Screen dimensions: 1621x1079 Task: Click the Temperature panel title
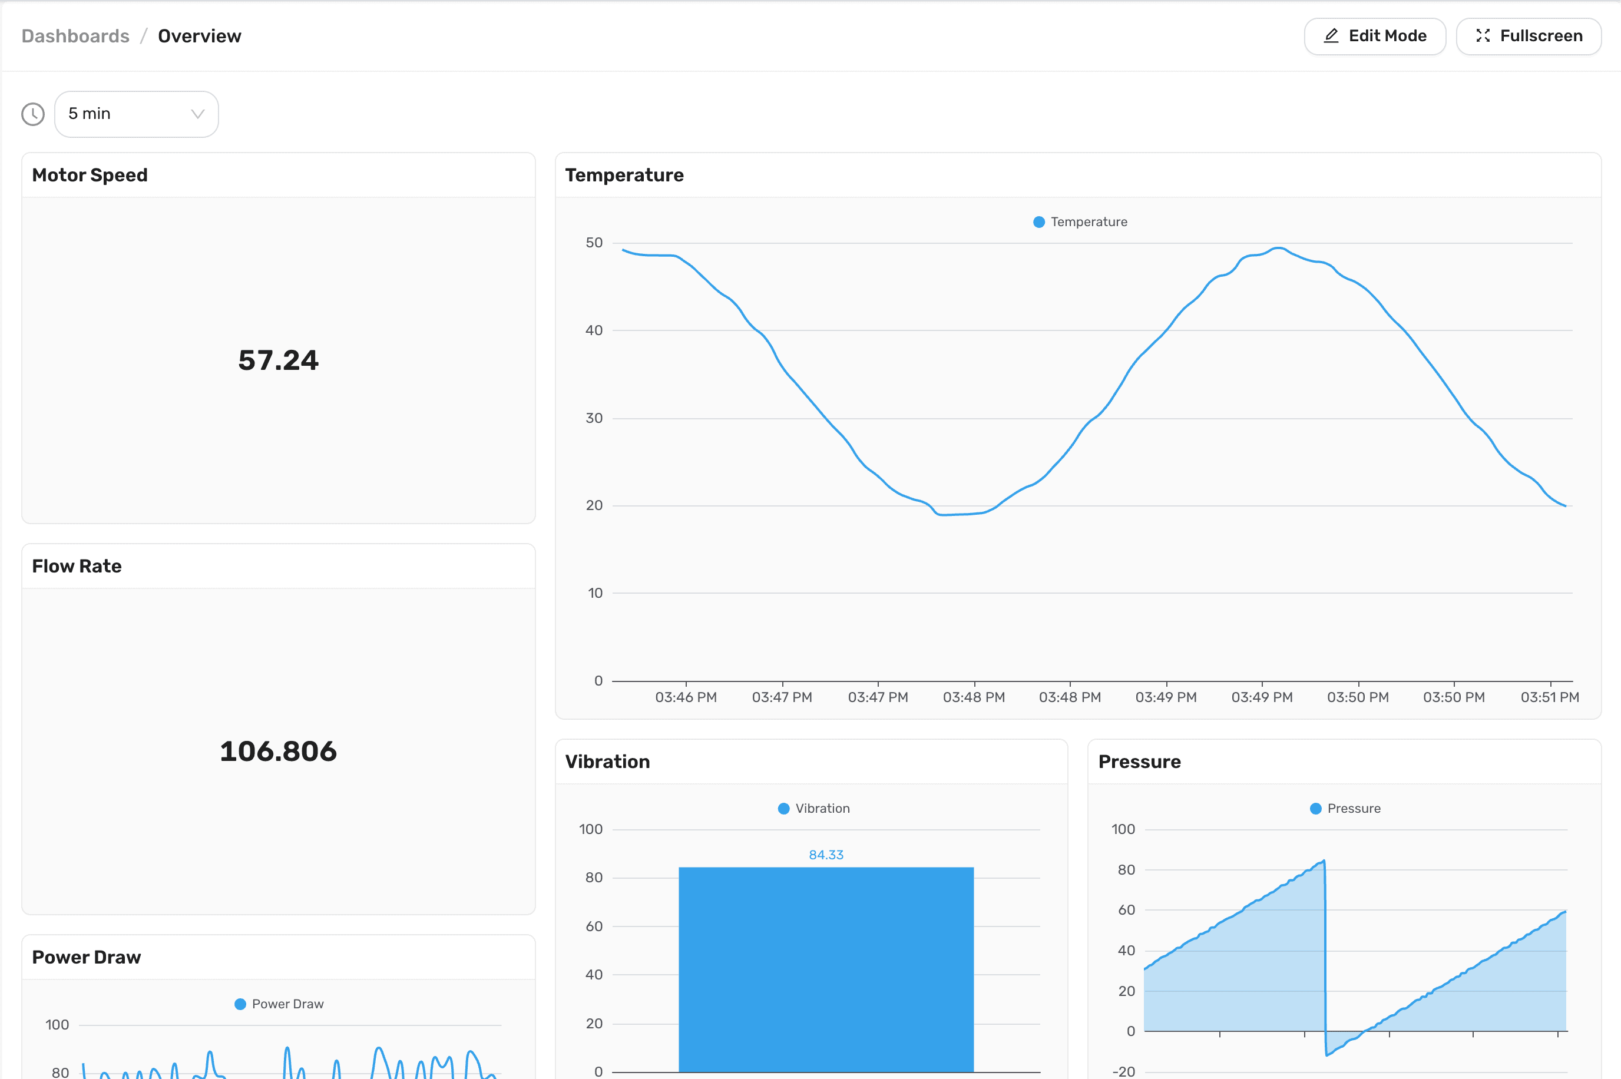[x=624, y=175]
